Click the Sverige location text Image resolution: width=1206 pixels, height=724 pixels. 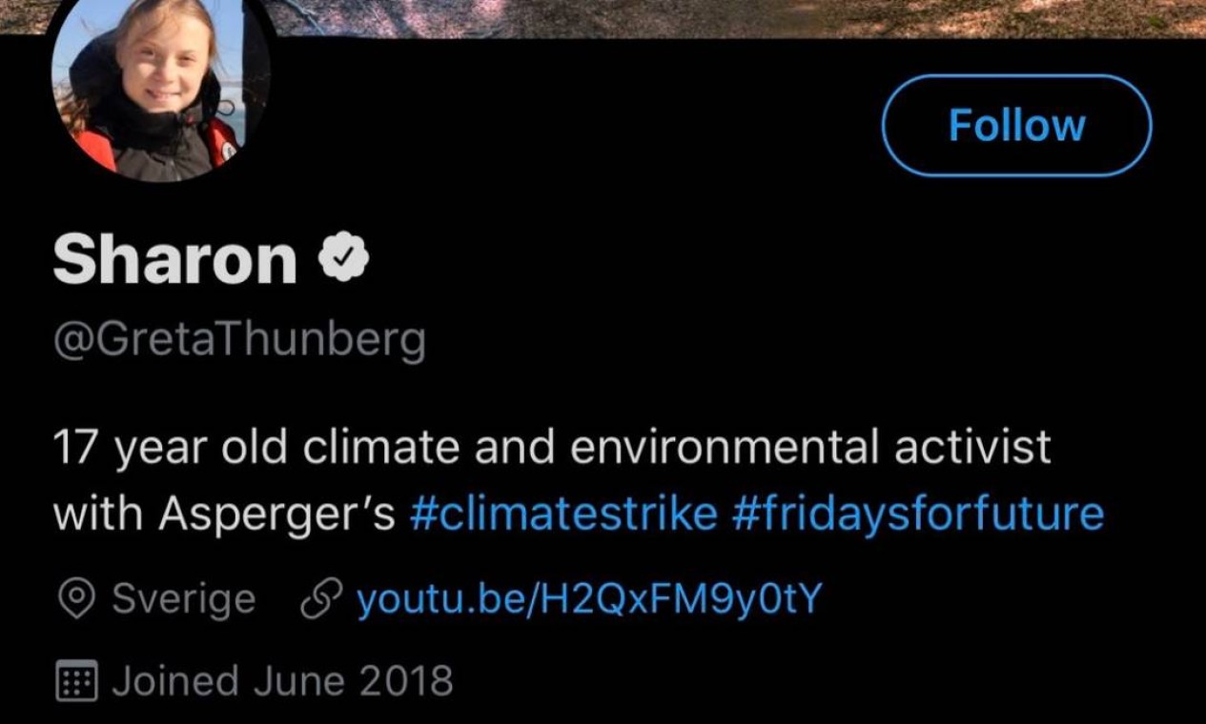183,599
